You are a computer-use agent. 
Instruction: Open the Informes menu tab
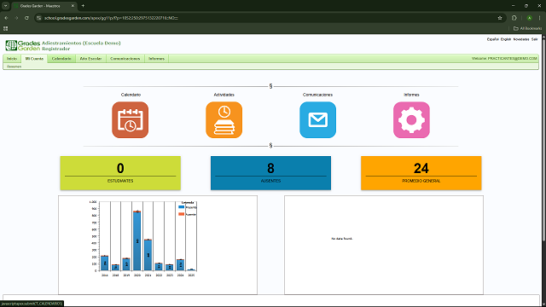point(156,59)
